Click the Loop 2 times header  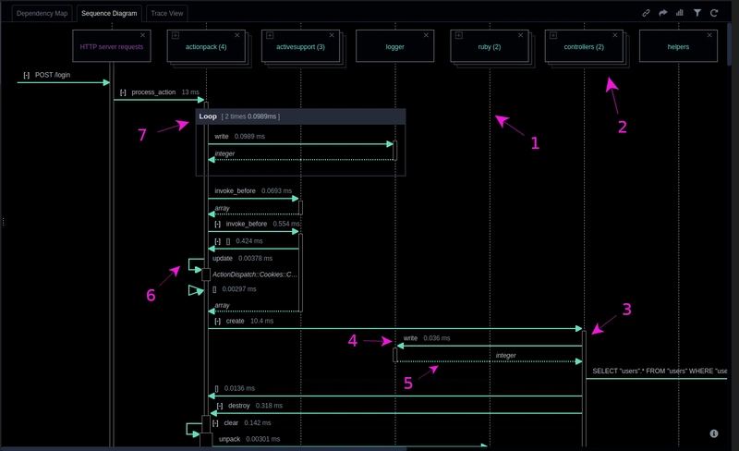tap(300, 116)
